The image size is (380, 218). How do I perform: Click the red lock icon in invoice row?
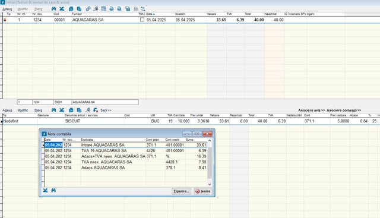[5, 20]
